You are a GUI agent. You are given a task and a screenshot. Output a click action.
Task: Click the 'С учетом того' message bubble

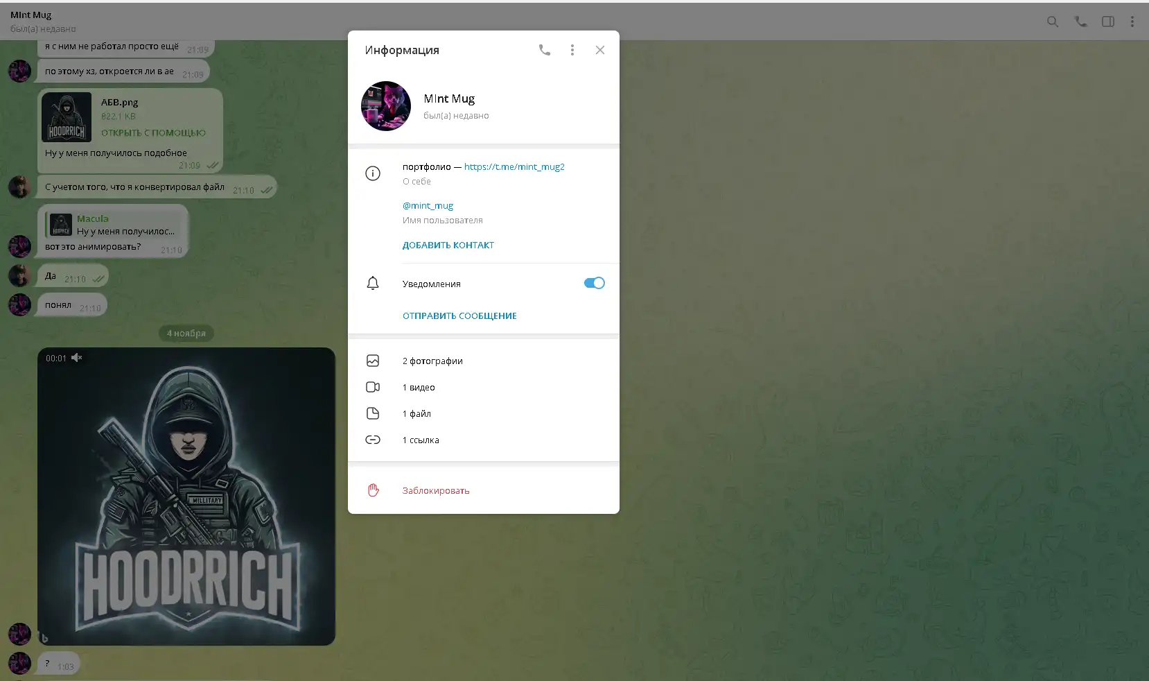157,187
